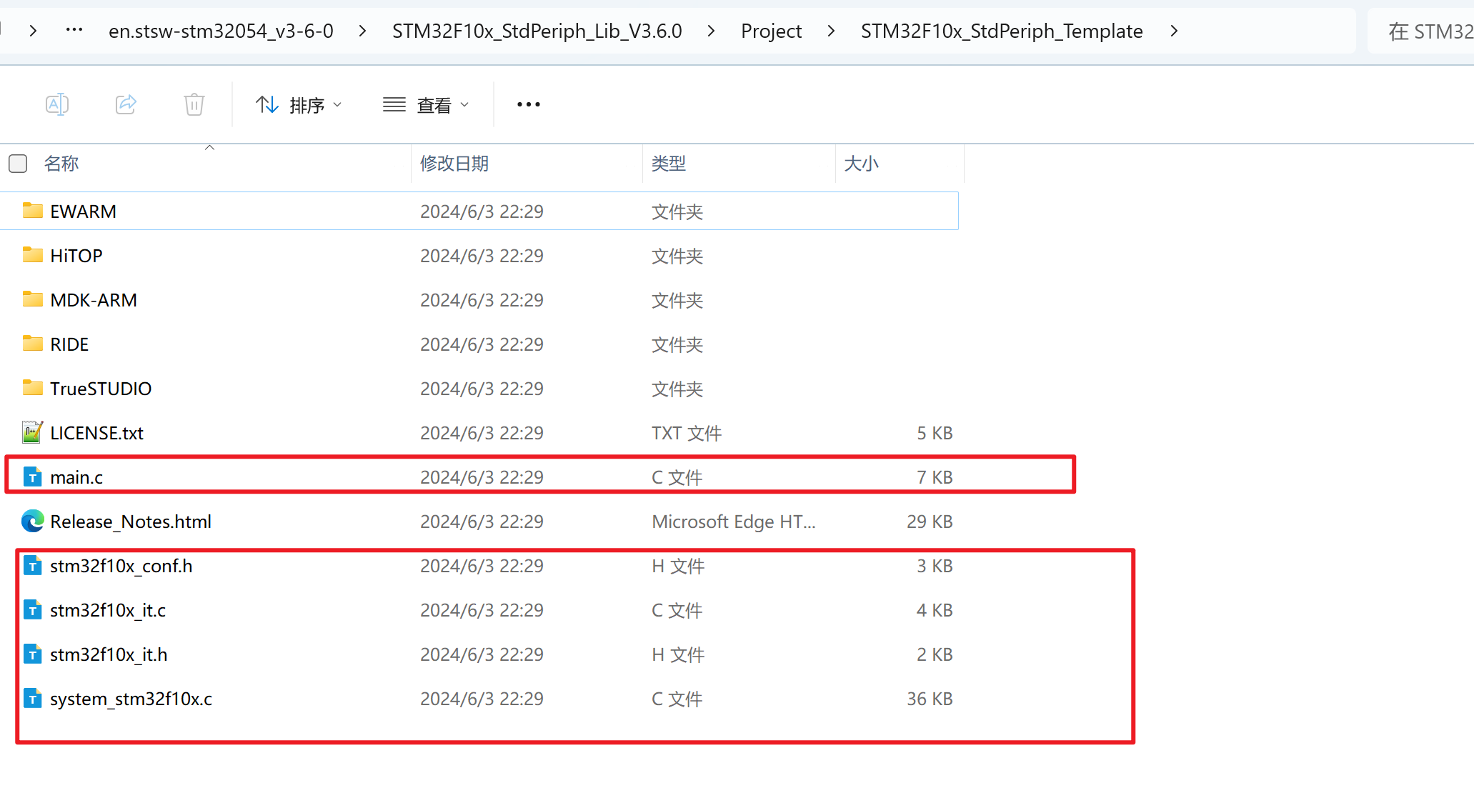Sort by the 修改日期 column header
1474x798 pixels.
coord(454,164)
